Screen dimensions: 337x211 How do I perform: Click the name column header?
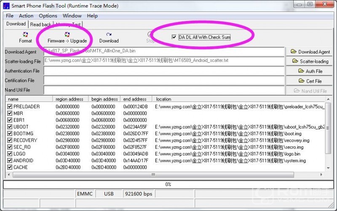click(29, 99)
